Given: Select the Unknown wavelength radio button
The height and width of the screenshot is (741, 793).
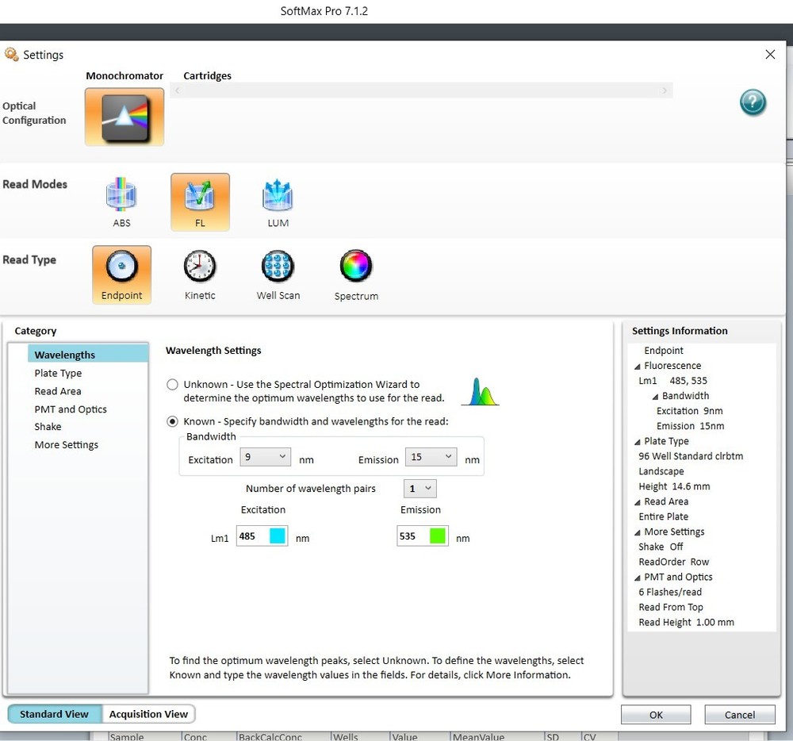Looking at the screenshot, I should click(x=172, y=385).
